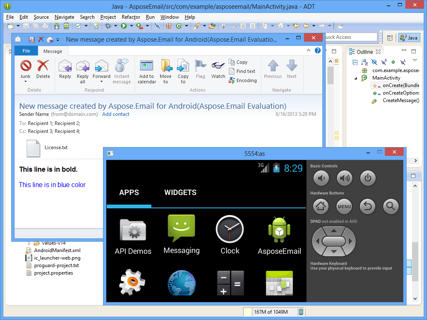Open Run button dropdown arrow in ADT toolbar
427x320 pixels.
click(x=131, y=26)
